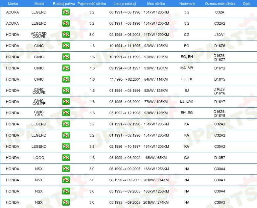Click the engine capacity '3.5' cell
The width and height of the screenshot is (257, 208).
tap(92, 146)
